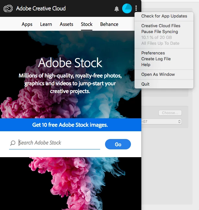199x210 pixels.
Task: Click the Creative Cloud logo icon
Action: point(8,8)
